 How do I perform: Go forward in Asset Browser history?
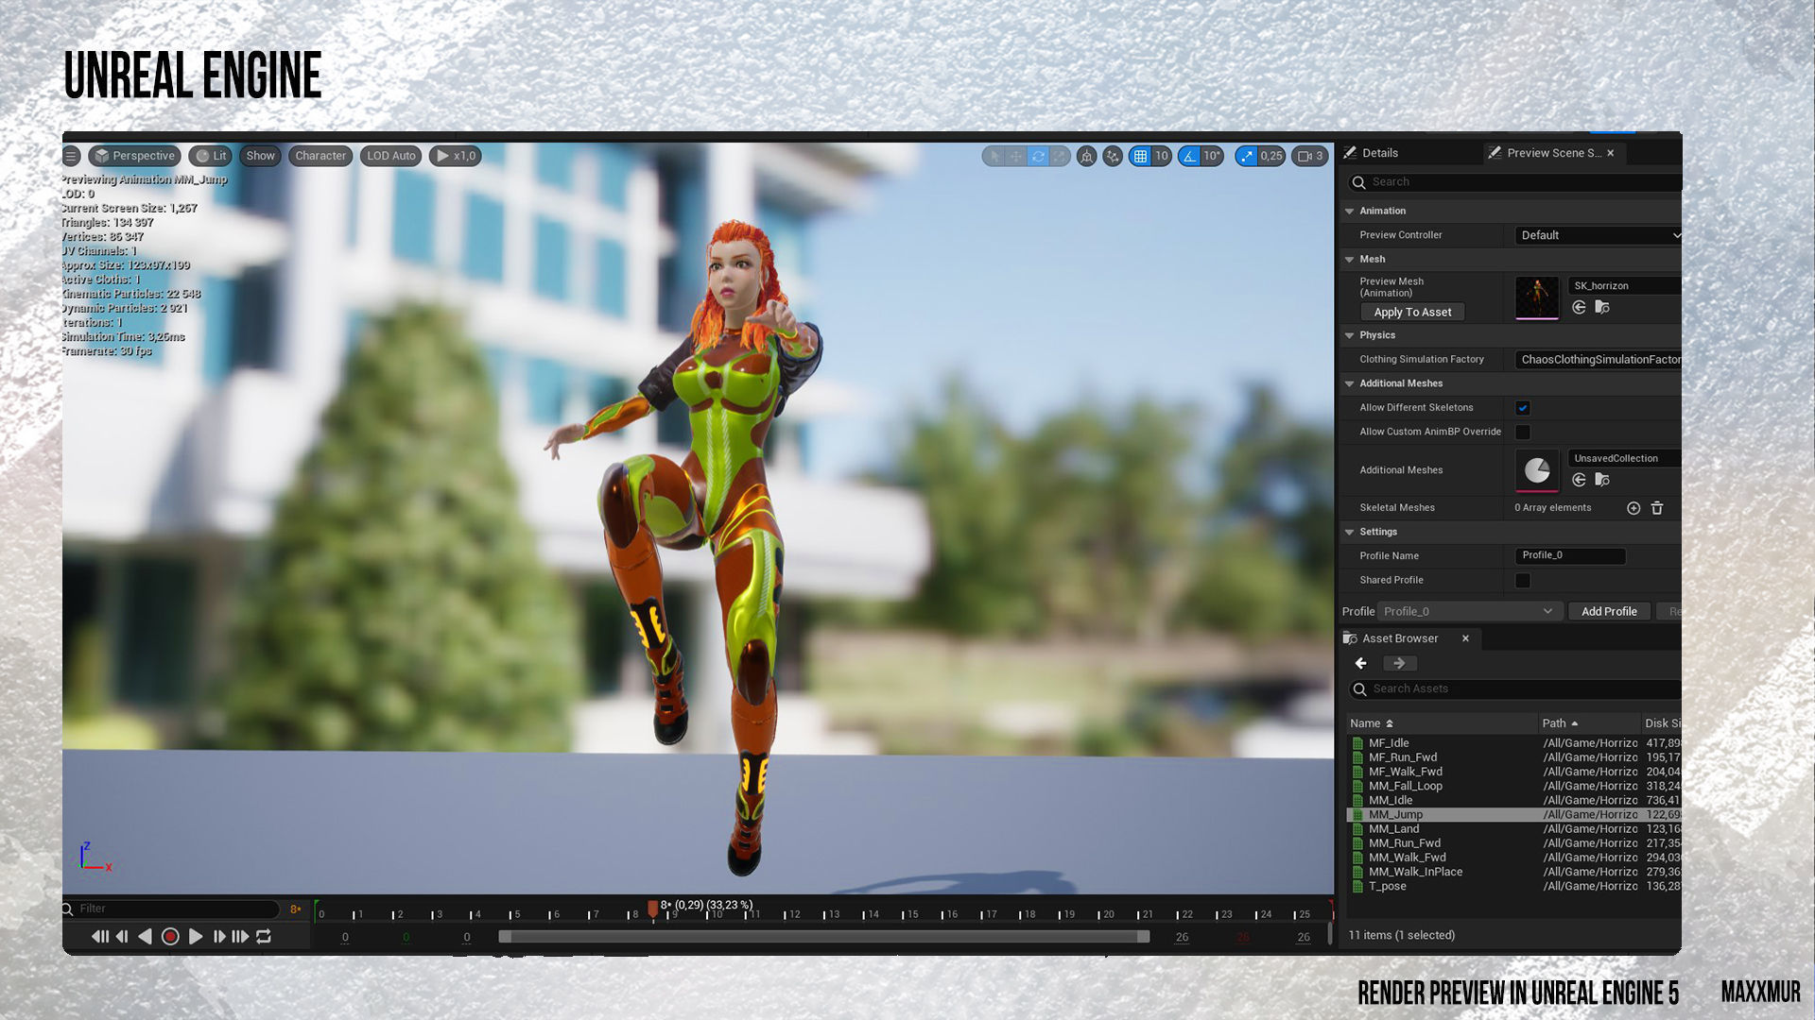pyautogui.click(x=1399, y=664)
